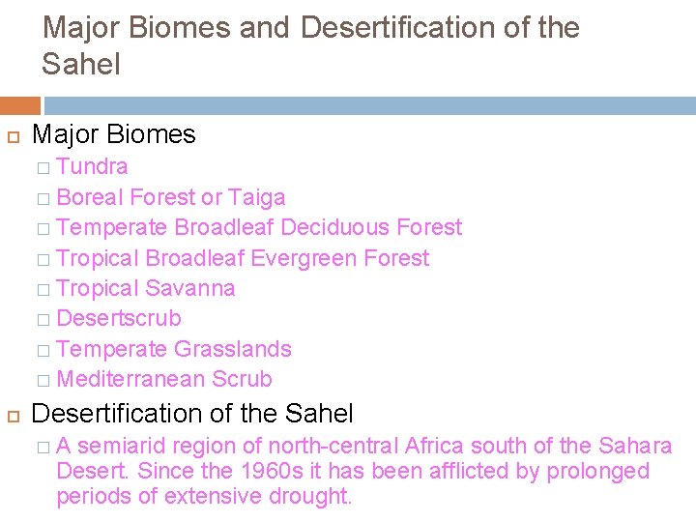Click the small bullet before Tundra
Viewport: 696px width, 522px height.
43,168
